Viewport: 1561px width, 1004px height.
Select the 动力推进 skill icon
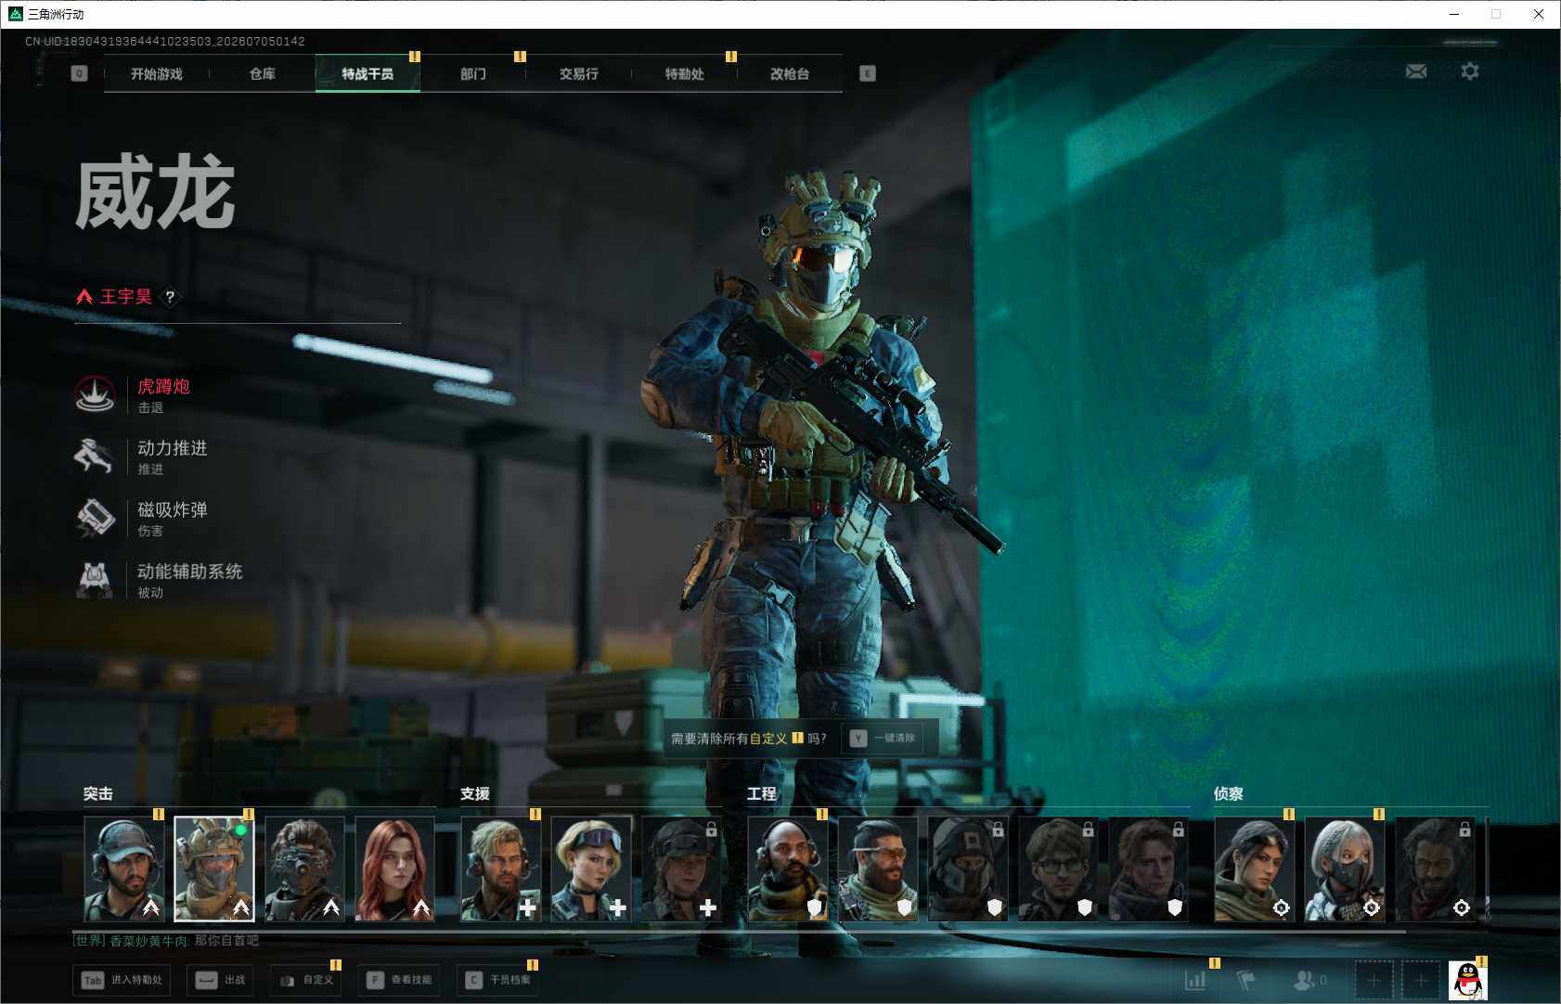(x=95, y=456)
